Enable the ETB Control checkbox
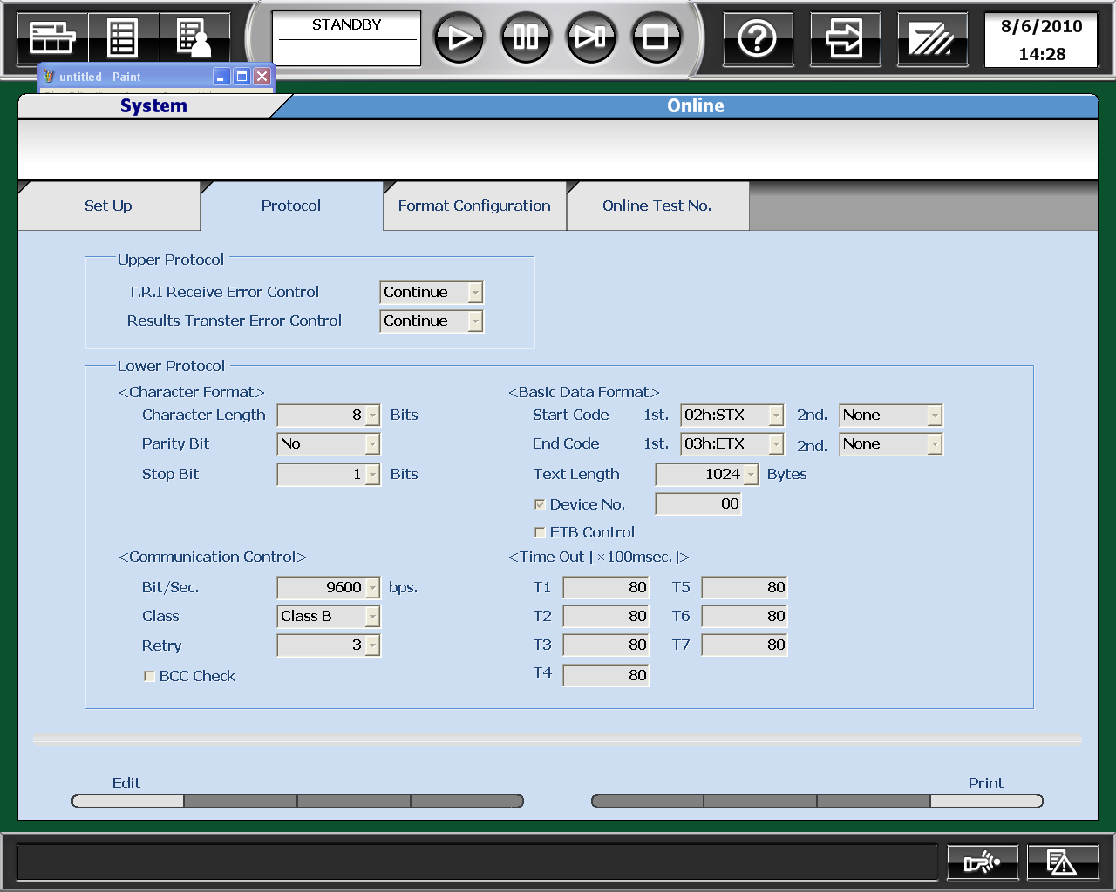The width and height of the screenshot is (1116, 892). (540, 532)
